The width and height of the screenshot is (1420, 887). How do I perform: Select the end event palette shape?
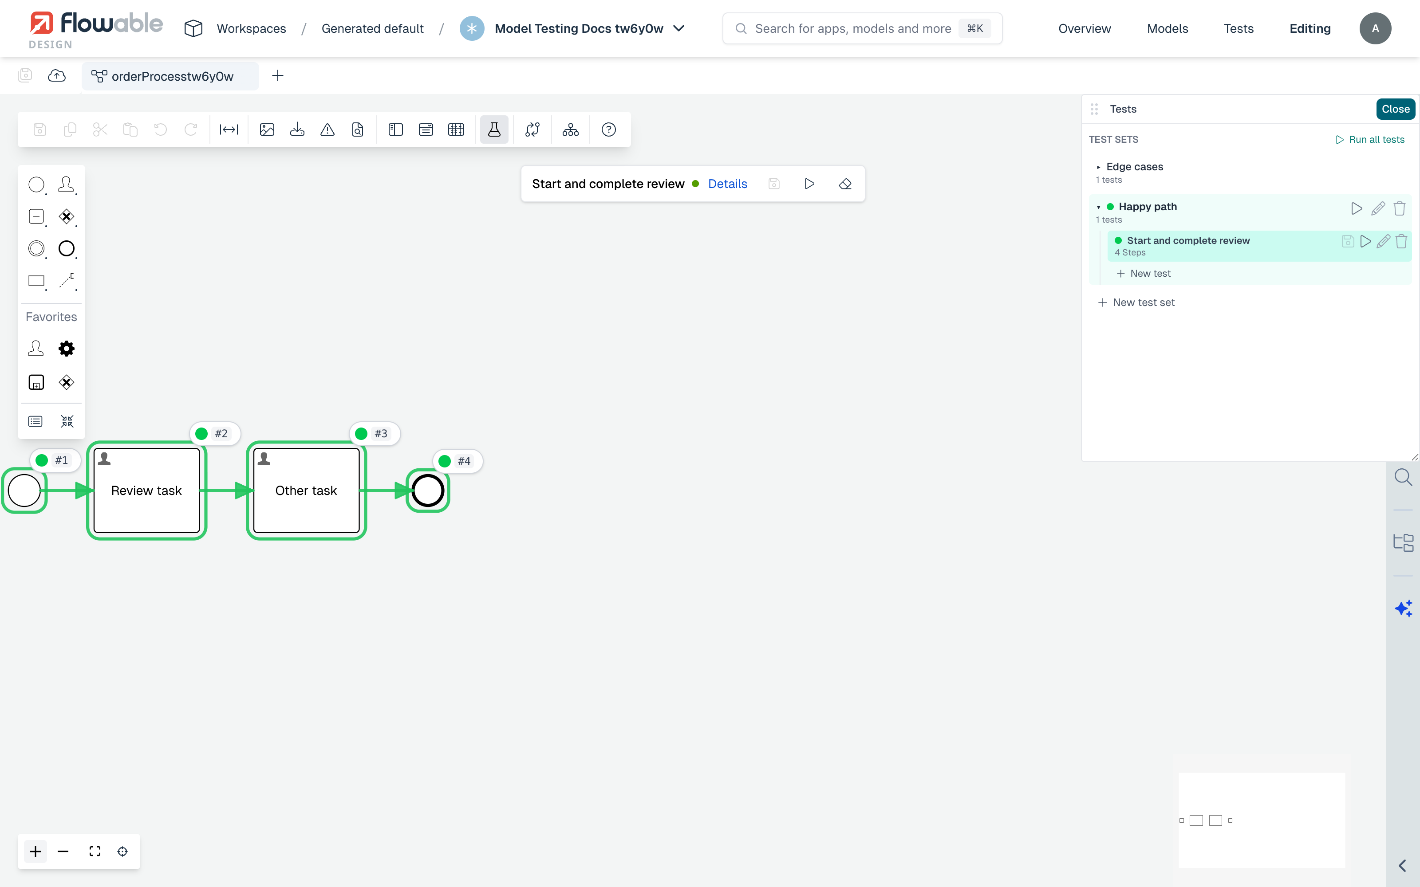click(x=66, y=249)
